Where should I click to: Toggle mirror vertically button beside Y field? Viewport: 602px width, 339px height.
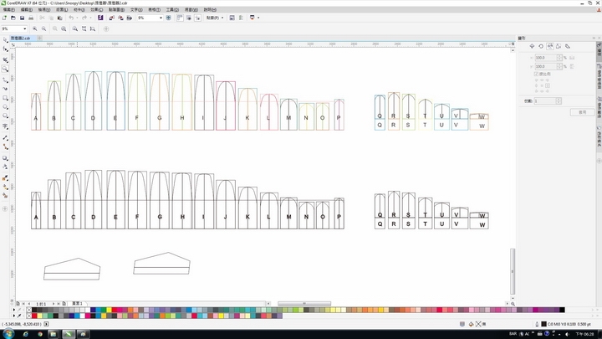coord(572,66)
